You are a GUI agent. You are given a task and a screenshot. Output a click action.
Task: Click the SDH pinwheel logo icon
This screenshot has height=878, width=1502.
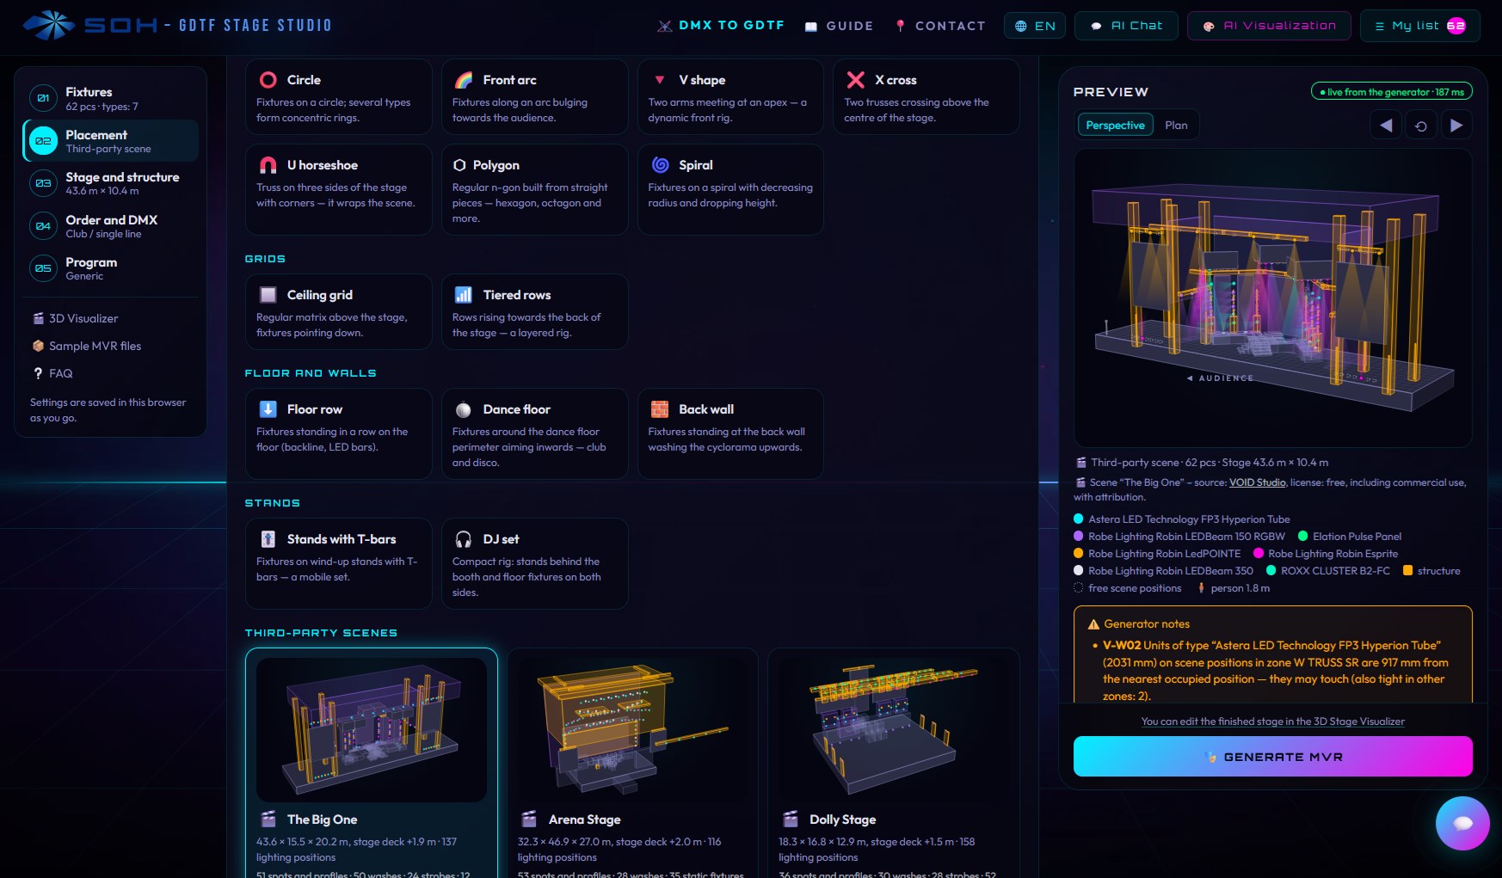[x=49, y=25]
